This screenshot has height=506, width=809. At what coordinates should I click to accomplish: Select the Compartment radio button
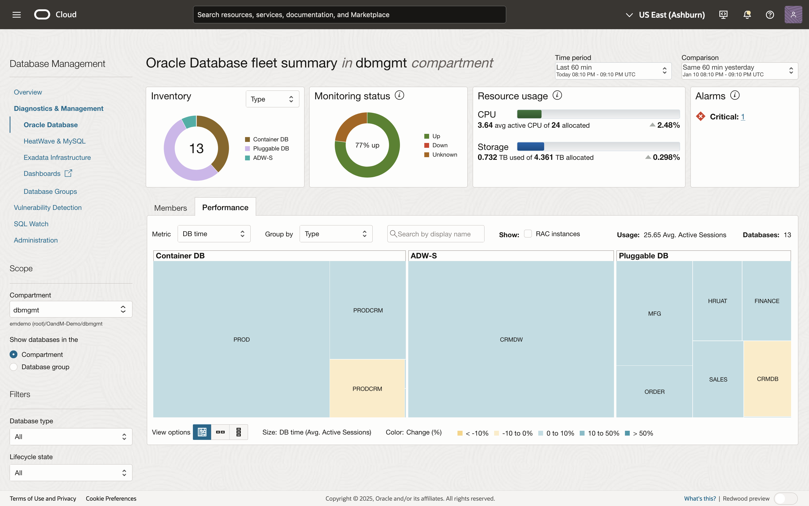click(13, 354)
